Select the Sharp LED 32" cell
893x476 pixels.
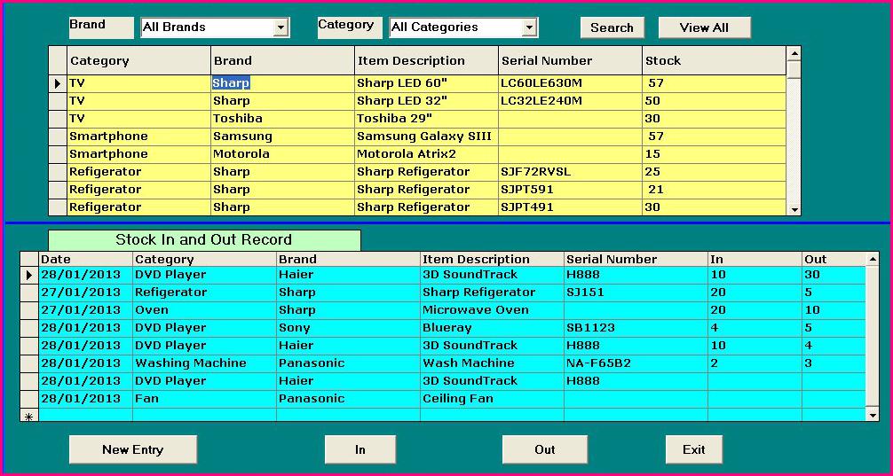tap(427, 101)
